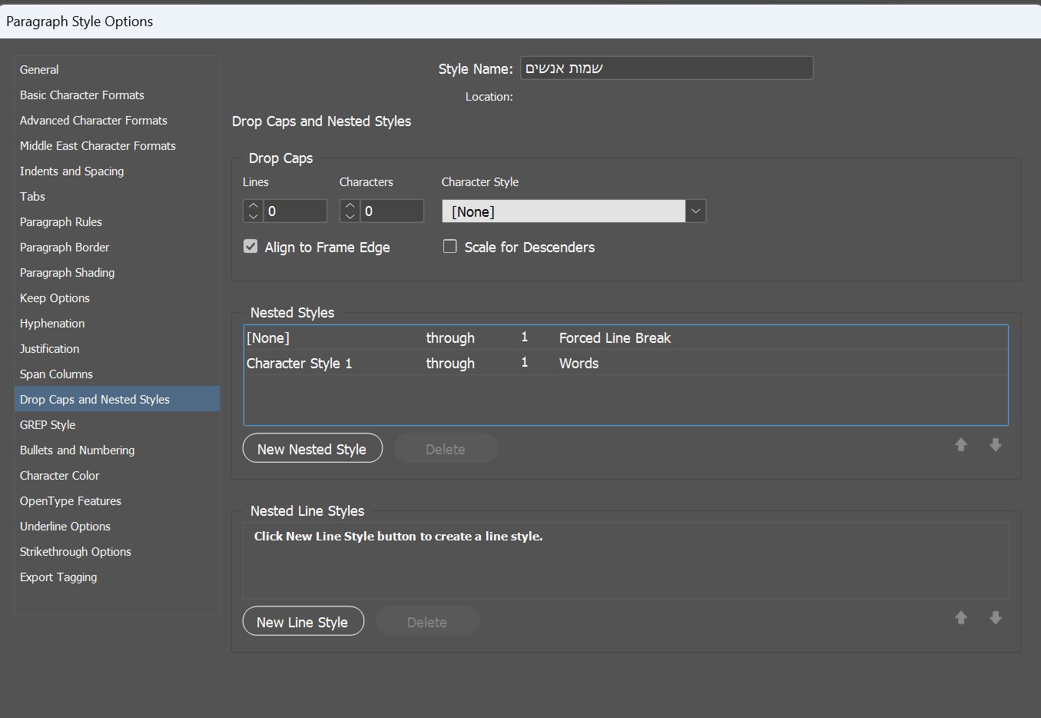Screen dimensions: 1041x718
Task: Open the Basic Character Formats section
Action: (82, 95)
